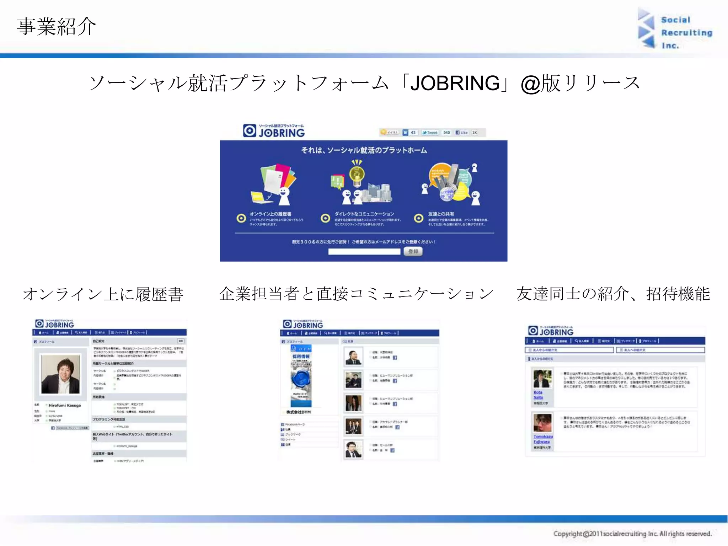Click introduction tab in profile page nav

click(100, 333)
